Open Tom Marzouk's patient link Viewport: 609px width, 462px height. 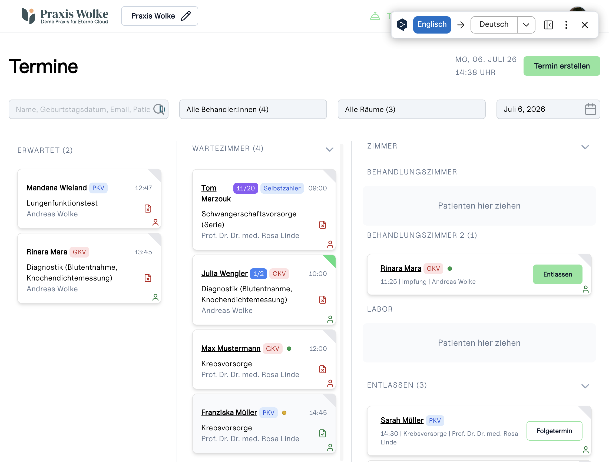216,193
